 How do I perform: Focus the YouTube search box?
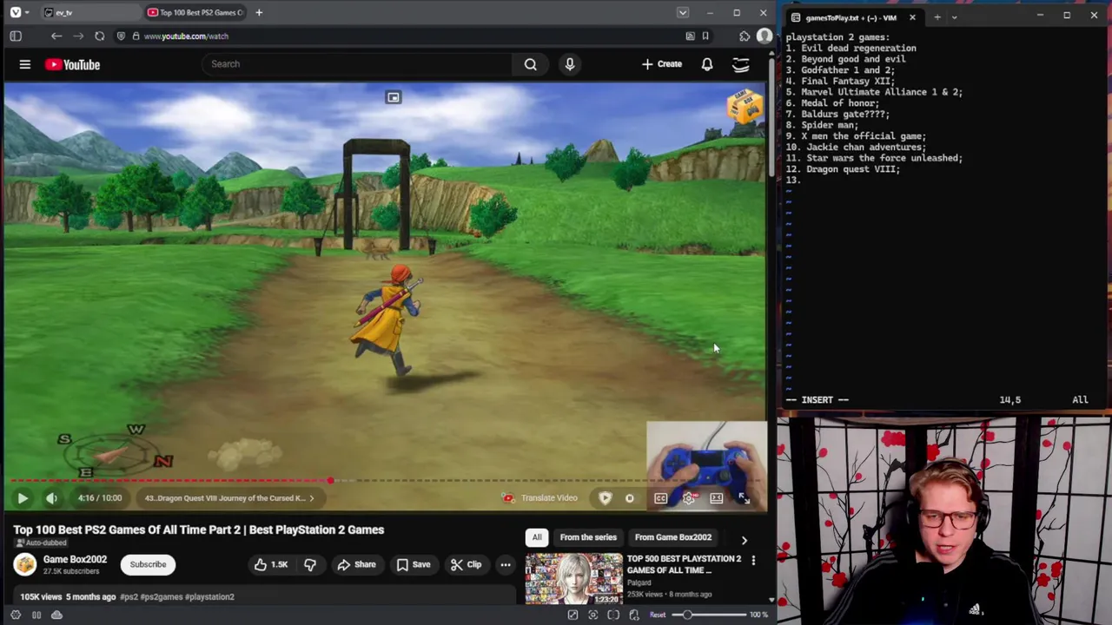click(356, 63)
